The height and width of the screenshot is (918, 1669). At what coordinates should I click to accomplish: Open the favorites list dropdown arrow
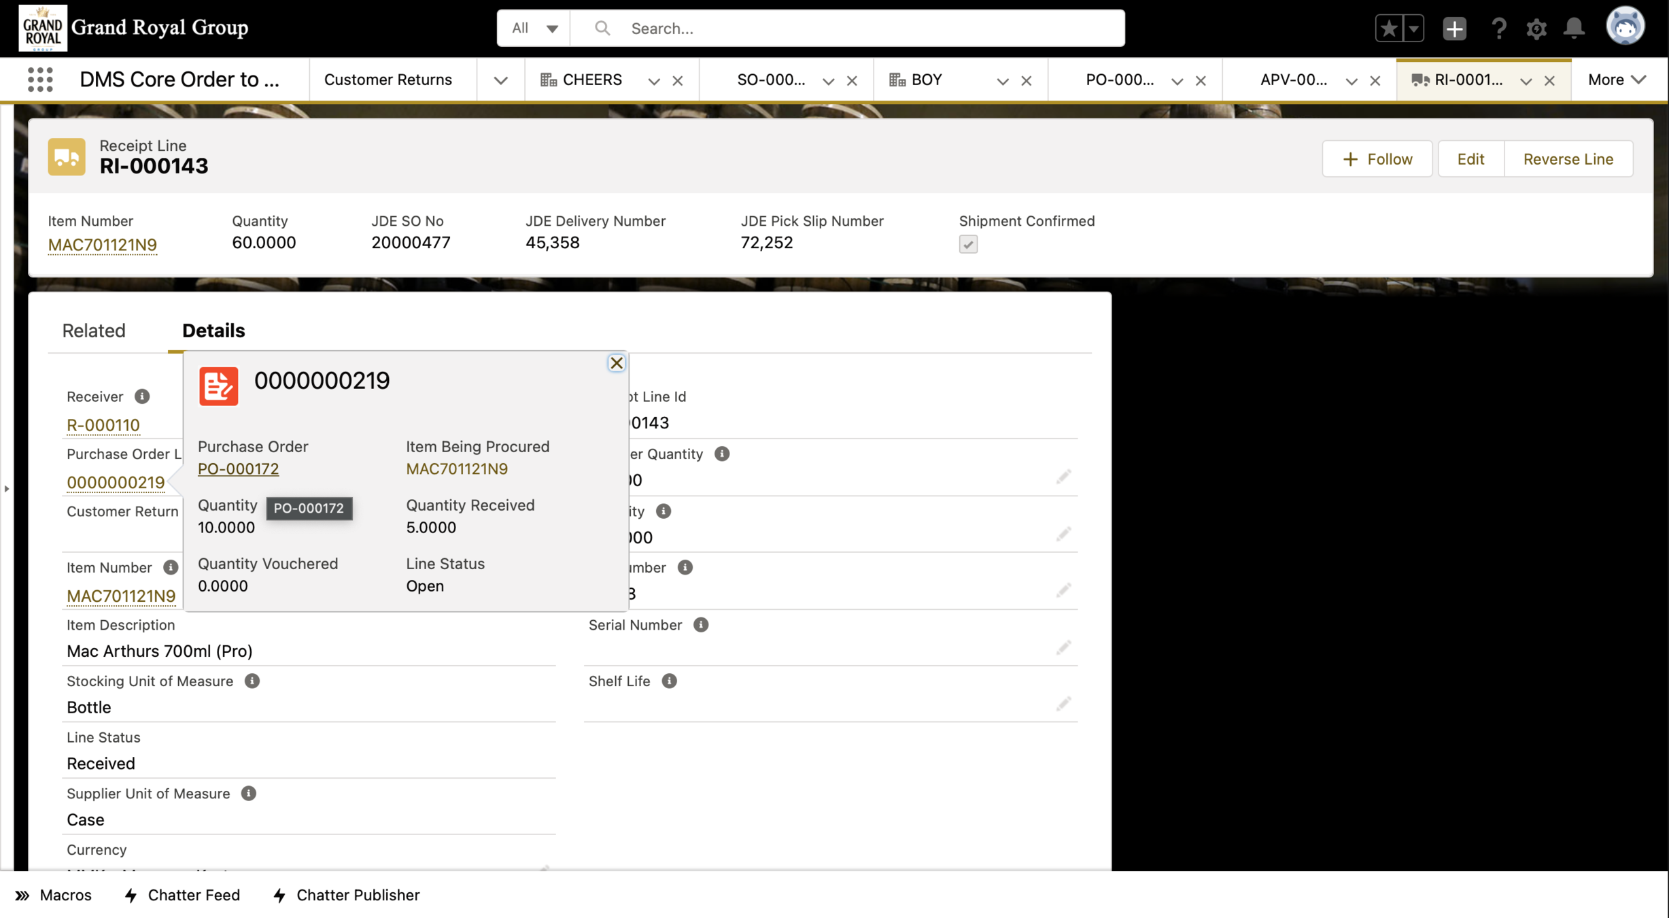1413,29
